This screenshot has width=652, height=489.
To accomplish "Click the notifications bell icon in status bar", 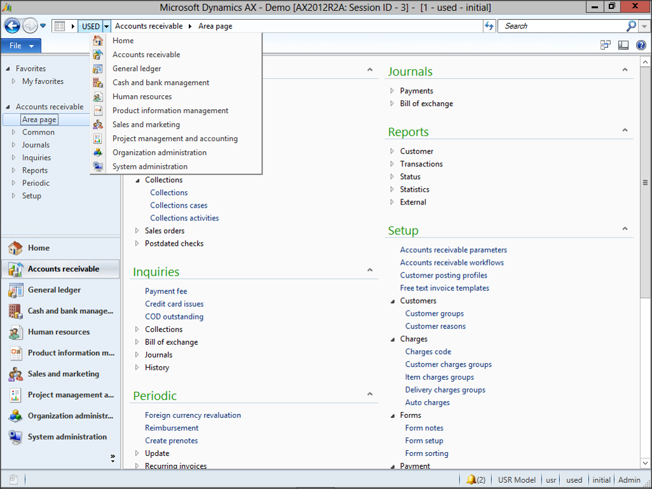I will click(471, 480).
